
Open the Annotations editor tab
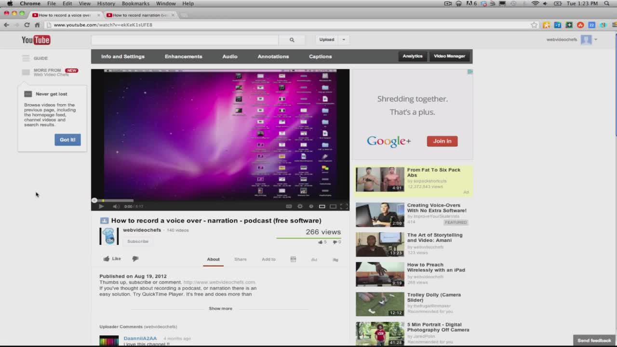click(x=273, y=56)
